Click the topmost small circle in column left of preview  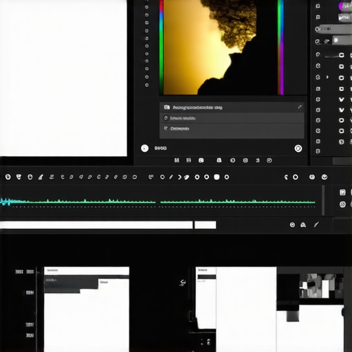[x=146, y=7]
